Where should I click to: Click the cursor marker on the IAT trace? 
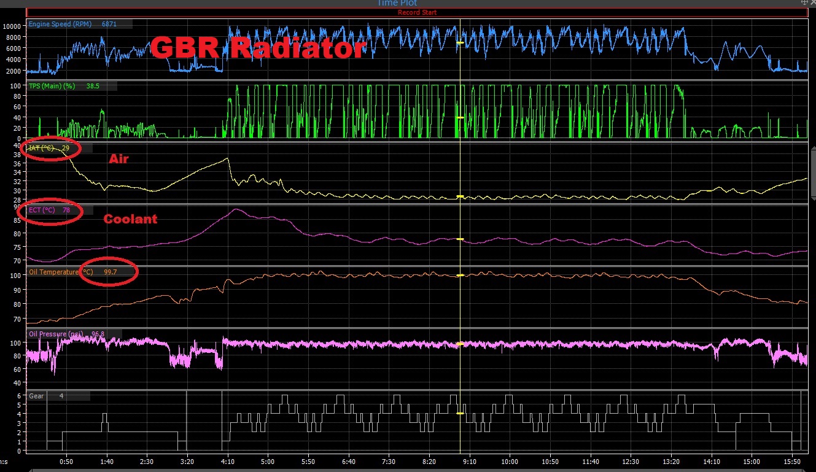tap(460, 196)
